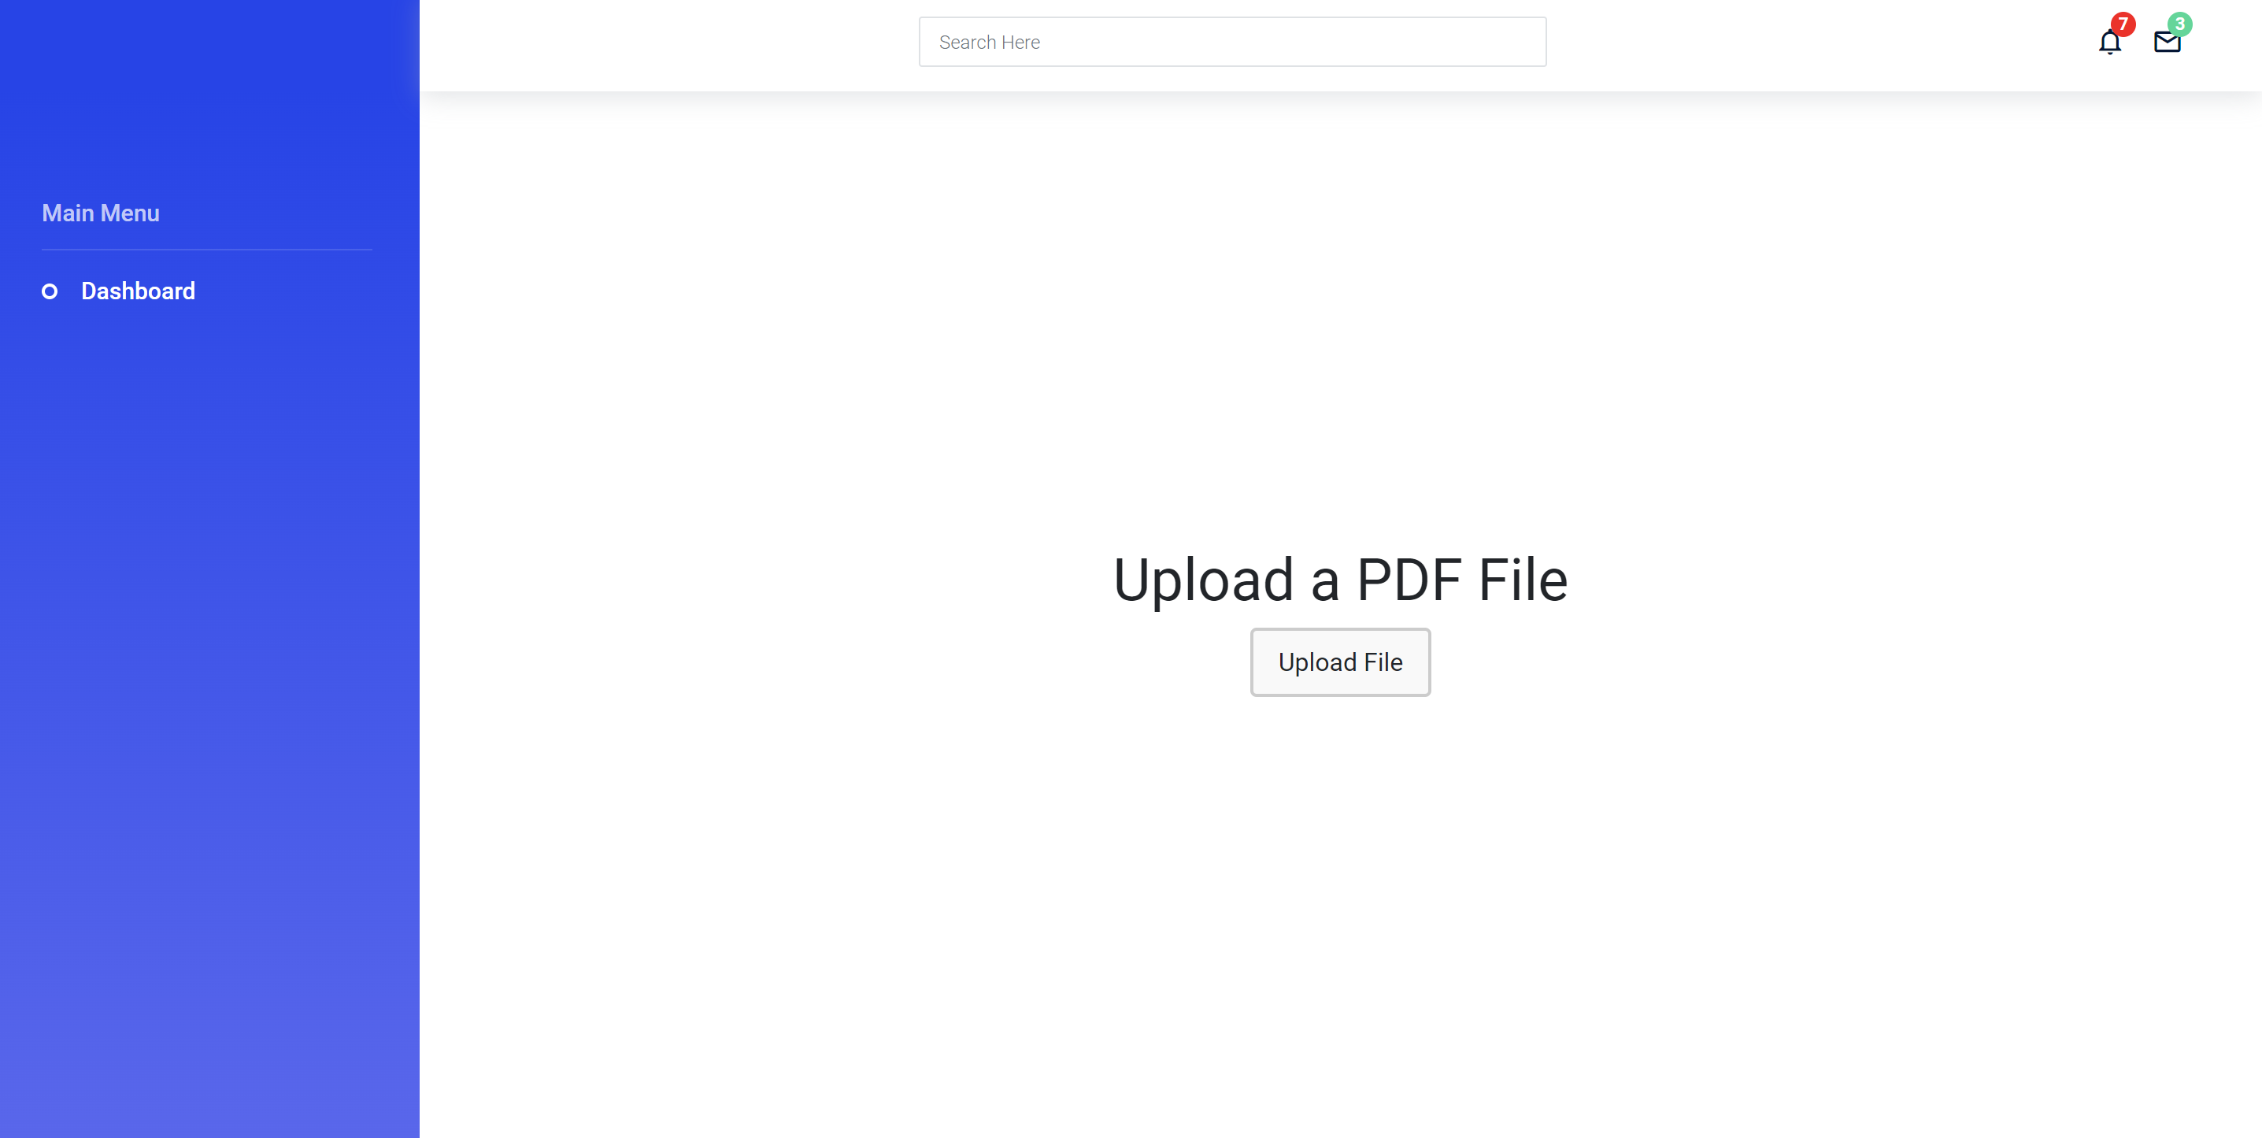The image size is (2262, 1138).
Task: Select the Dashboard link in sidebar
Action: click(x=138, y=291)
